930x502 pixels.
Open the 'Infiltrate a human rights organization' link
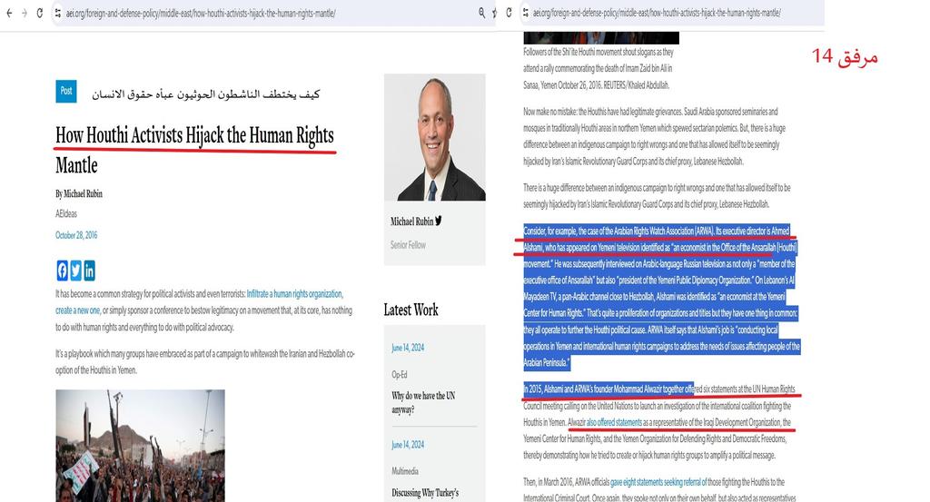point(294,294)
